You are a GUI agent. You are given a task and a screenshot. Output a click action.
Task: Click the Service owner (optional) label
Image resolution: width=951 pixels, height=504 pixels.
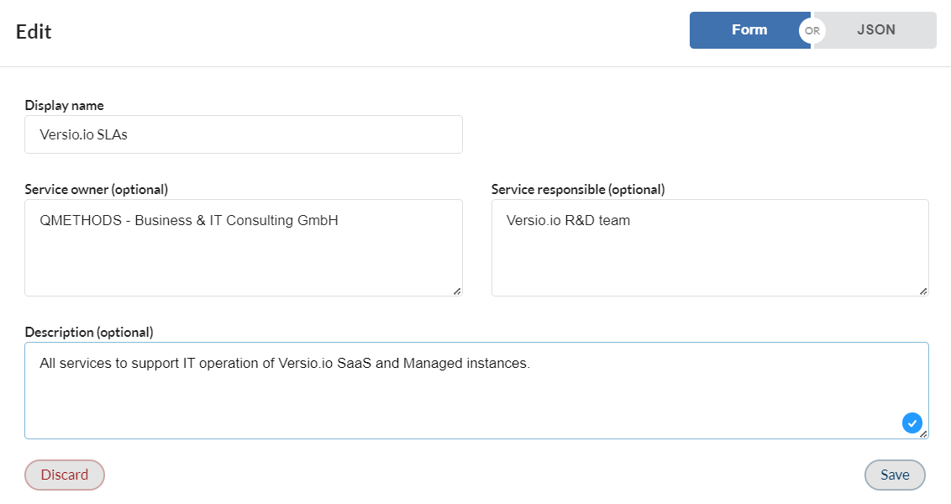pos(97,190)
